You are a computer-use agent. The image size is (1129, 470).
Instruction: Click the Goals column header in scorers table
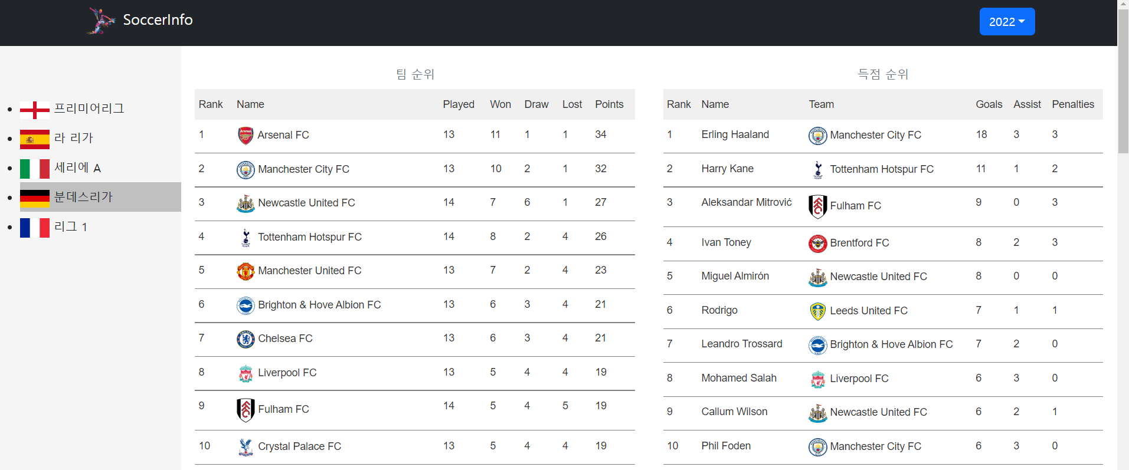(989, 104)
